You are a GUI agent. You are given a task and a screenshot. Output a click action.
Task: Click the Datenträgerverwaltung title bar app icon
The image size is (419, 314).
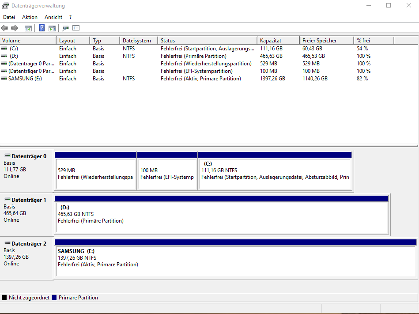[x=5, y=6]
